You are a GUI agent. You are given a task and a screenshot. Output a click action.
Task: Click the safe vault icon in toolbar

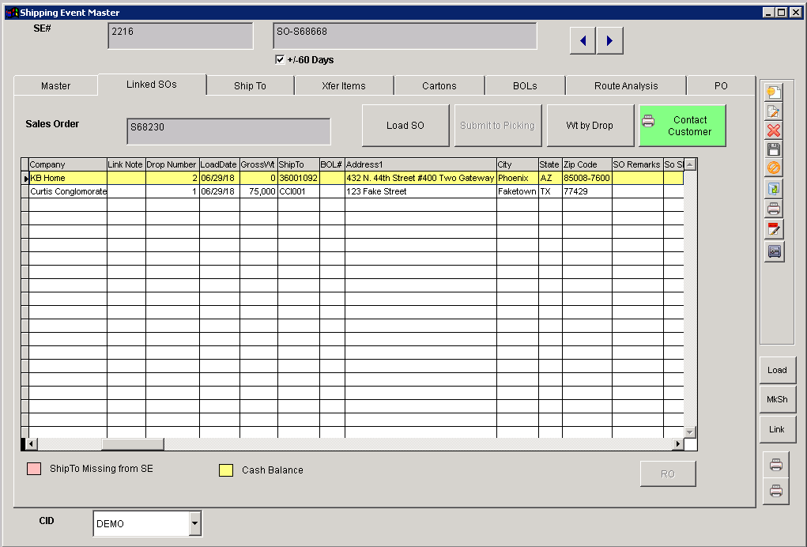click(774, 251)
